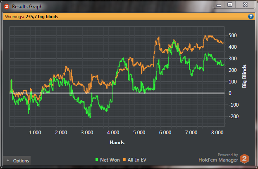Click the 200 y-axis label
The height and width of the screenshot is (169, 258).
[233, 70]
